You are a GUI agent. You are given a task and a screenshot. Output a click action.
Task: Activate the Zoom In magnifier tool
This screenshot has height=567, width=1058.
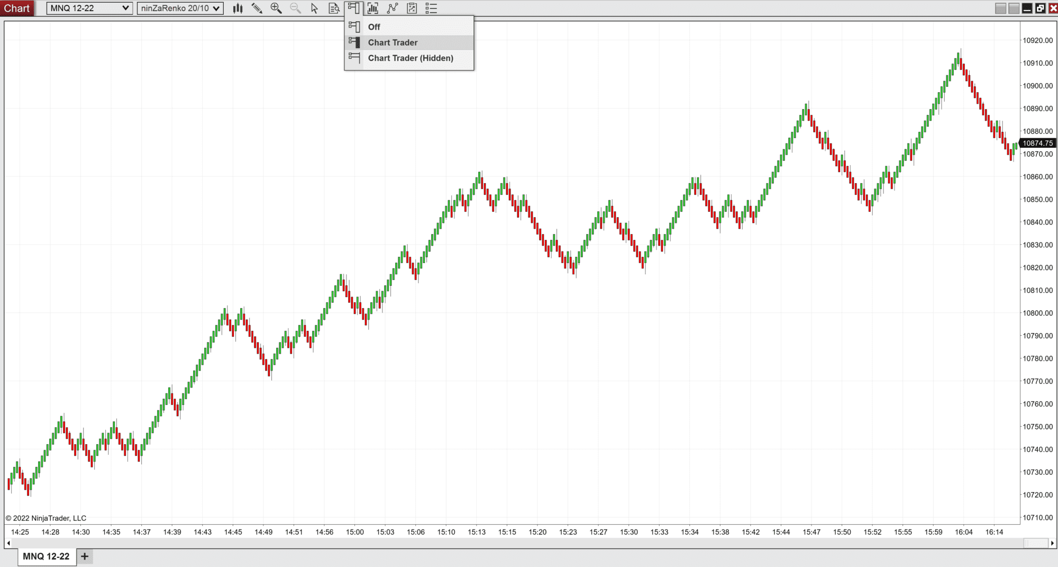click(x=276, y=8)
